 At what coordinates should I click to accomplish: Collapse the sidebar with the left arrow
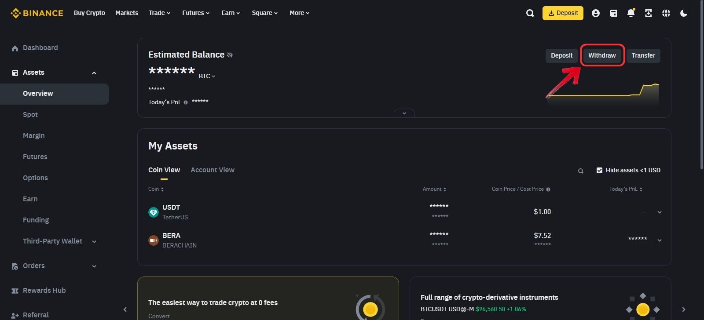click(125, 309)
